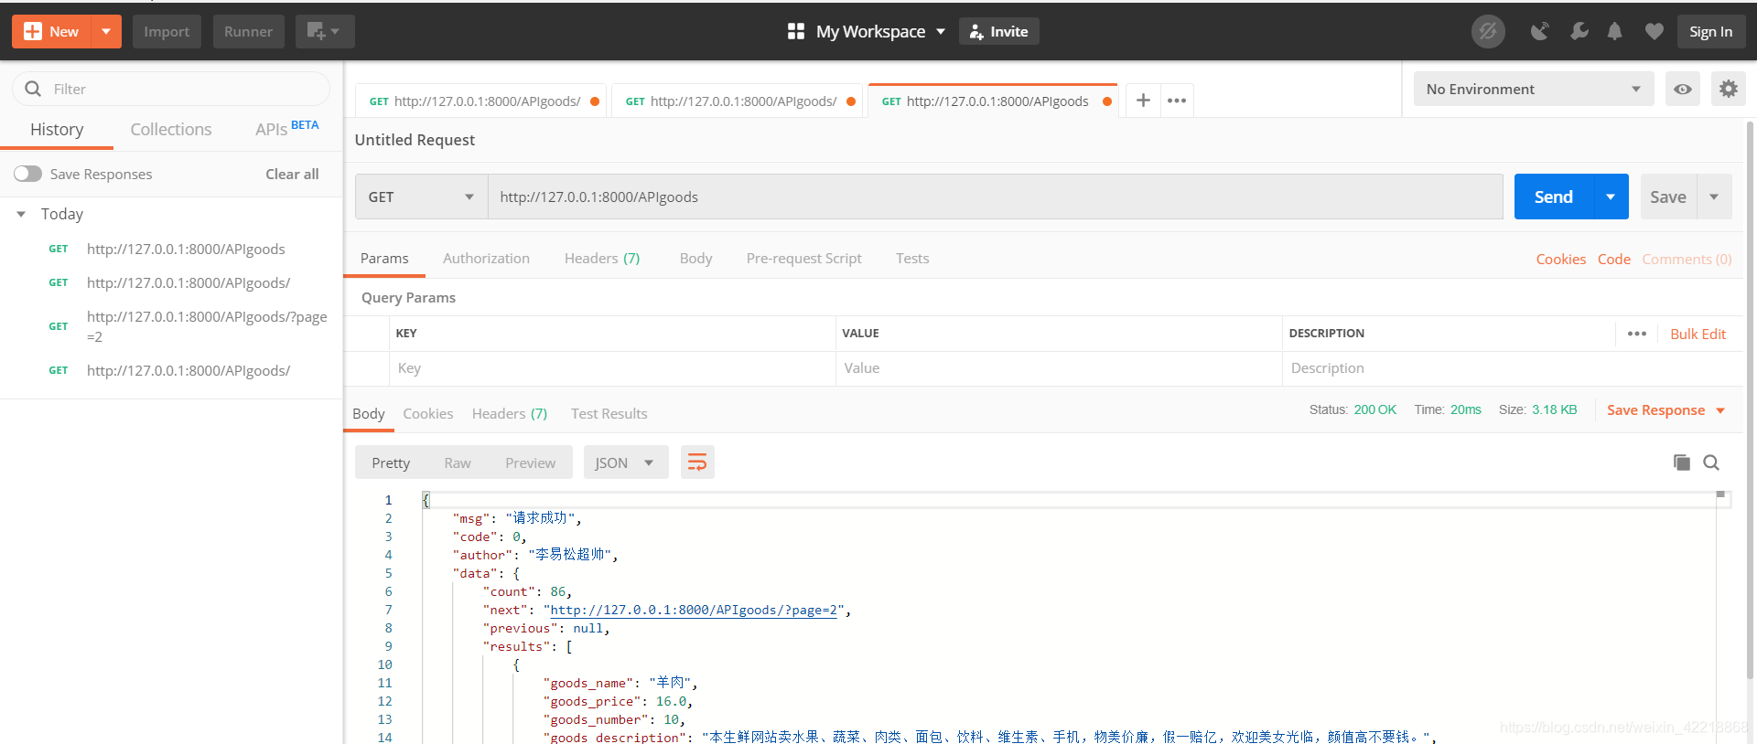Click the New request button
Screen dimensions: 1757x744
(x=51, y=31)
